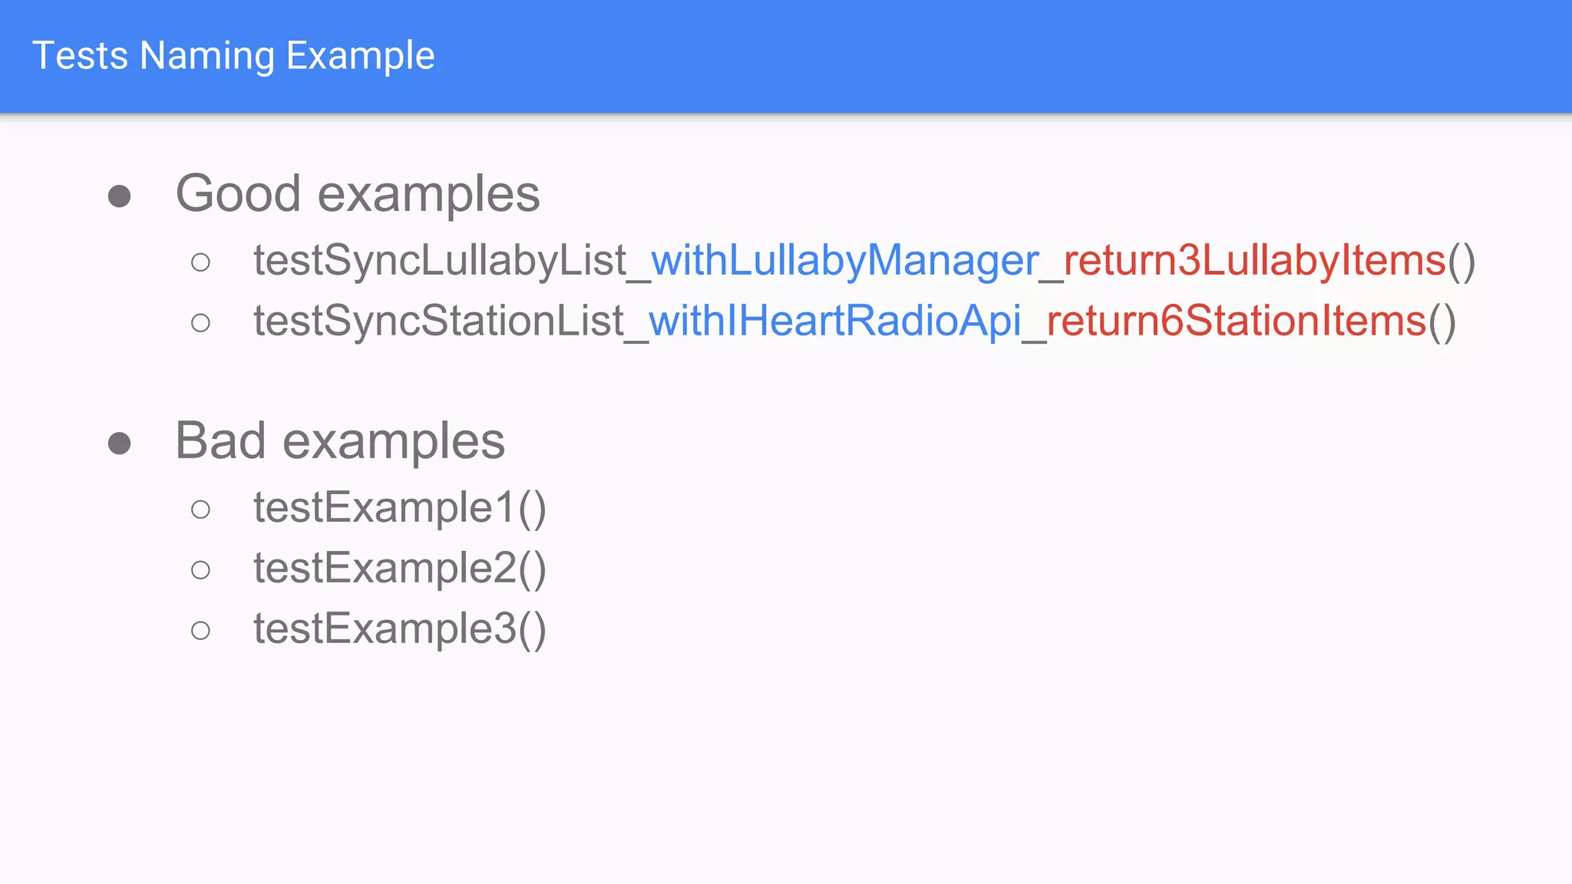This screenshot has height=884, width=1572.
Task: Click the blue 'withIHeartRadioApi' text
Action: [x=834, y=321]
